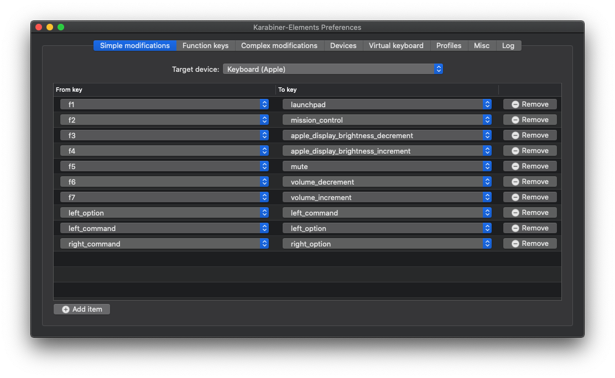Image resolution: width=615 pixels, height=378 pixels.
Task: Open the f7 from-key dropdown
Action: 164,197
